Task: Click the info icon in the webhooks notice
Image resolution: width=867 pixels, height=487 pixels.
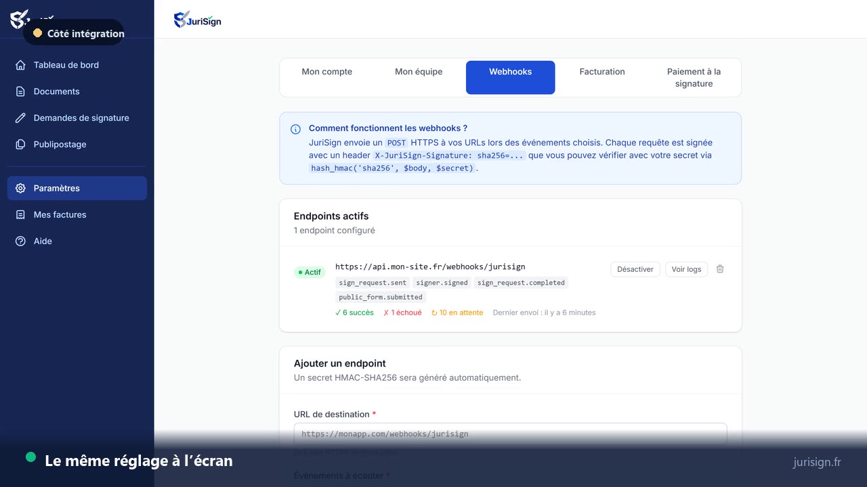Action: [x=296, y=129]
